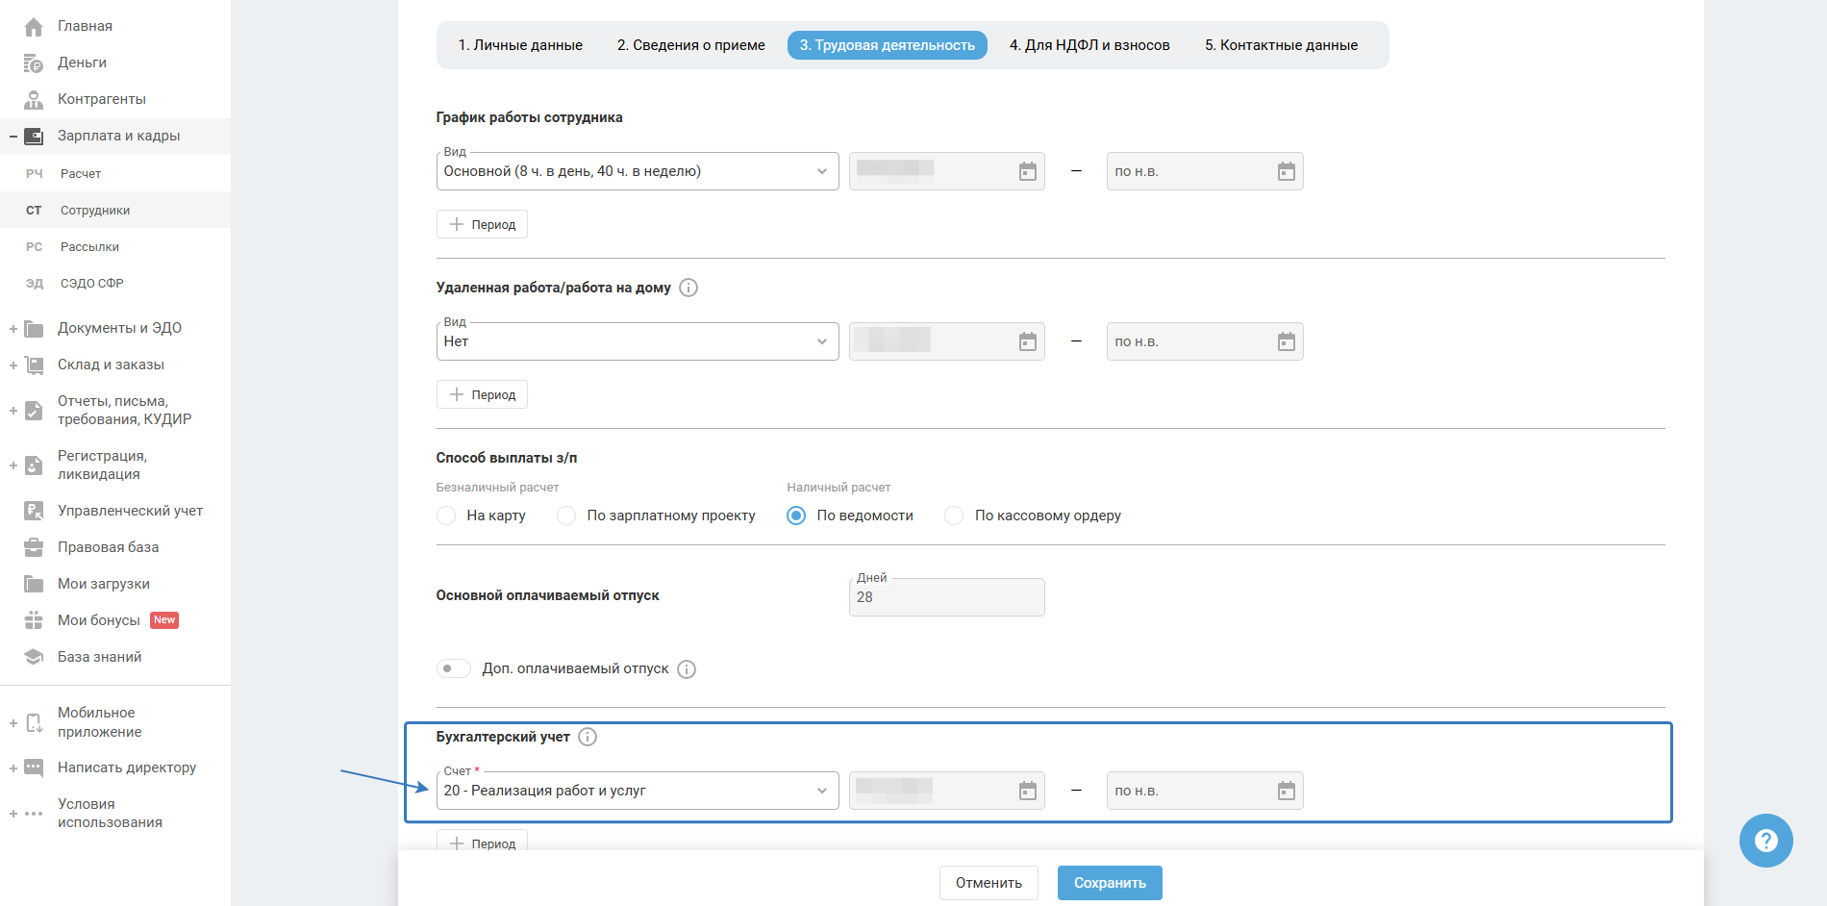The height and width of the screenshot is (906, 1827).
Task: Open calendar for work schedule start date
Action: [x=1027, y=171]
